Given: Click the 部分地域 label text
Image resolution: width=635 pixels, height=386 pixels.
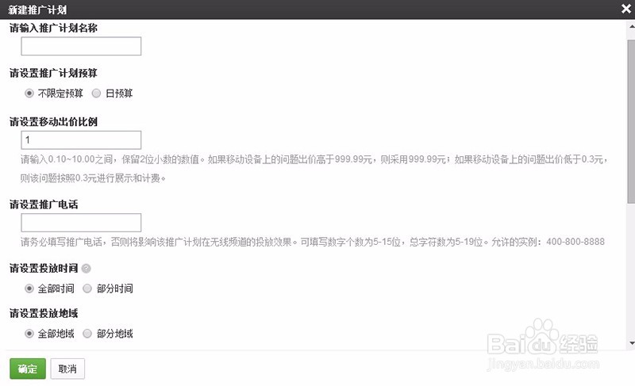Looking at the screenshot, I should (114, 334).
